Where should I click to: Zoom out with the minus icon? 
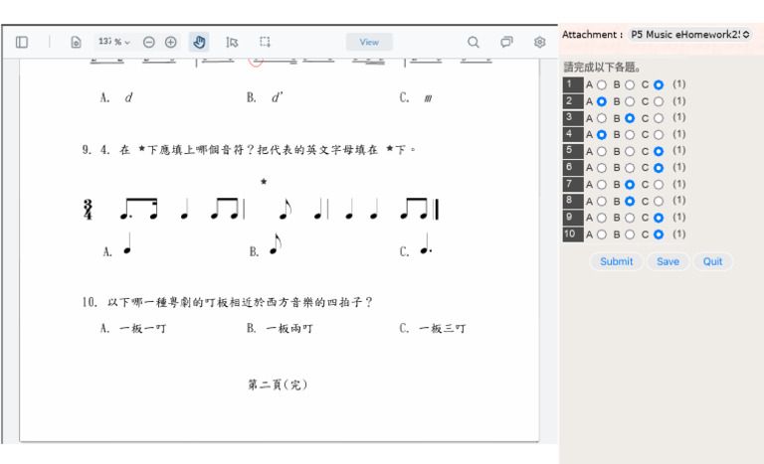tap(148, 43)
